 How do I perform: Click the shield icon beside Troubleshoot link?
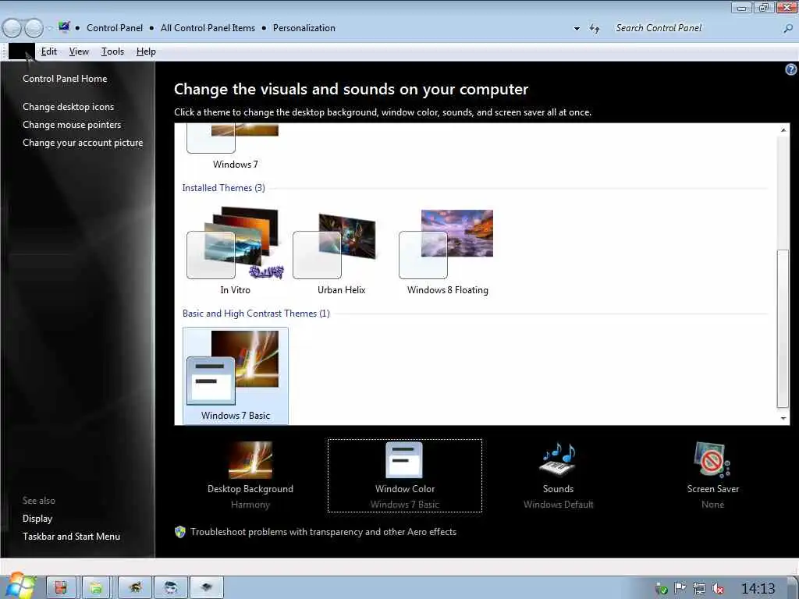point(180,532)
